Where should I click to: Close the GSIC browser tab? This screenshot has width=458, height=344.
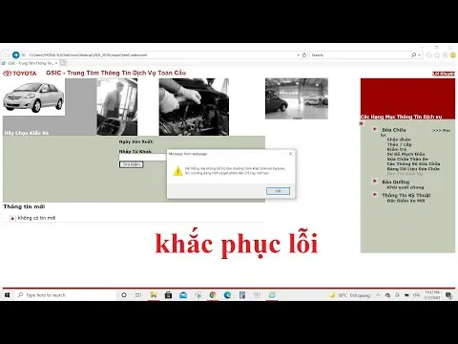[56, 63]
